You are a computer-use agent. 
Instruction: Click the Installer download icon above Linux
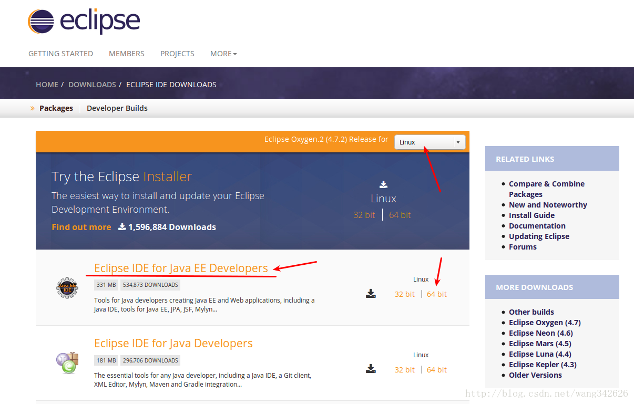(x=383, y=184)
